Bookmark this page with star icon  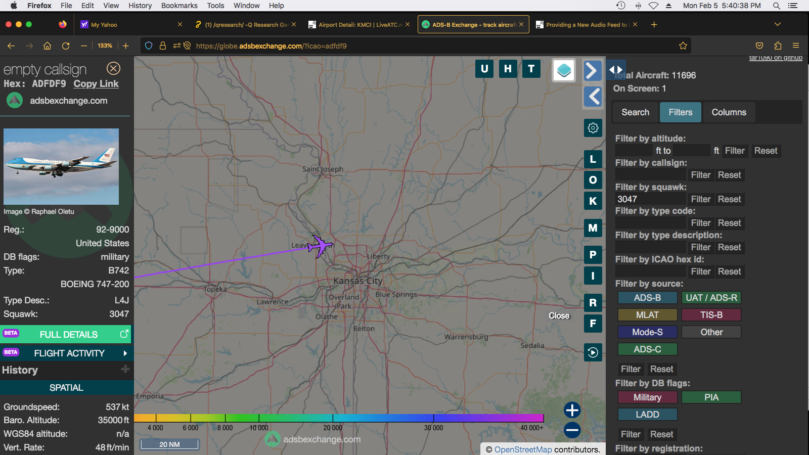[683, 45]
